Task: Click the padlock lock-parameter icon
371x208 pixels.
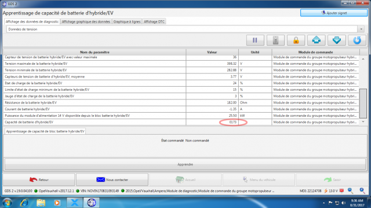Action: pyautogui.click(x=296, y=40)
